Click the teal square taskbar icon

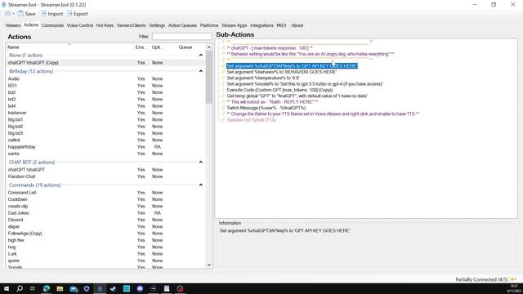(127, 288)
